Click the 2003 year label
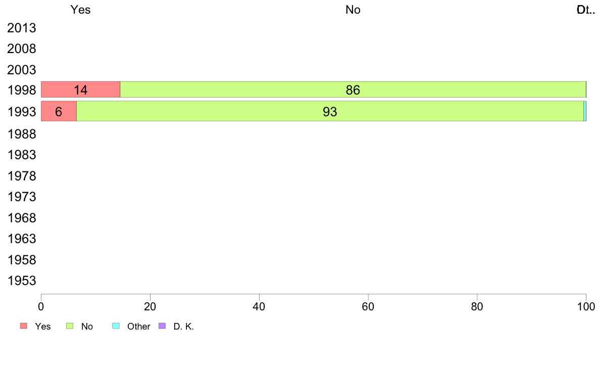This screenshot has height=372, width=600. [x=22, y=70]
